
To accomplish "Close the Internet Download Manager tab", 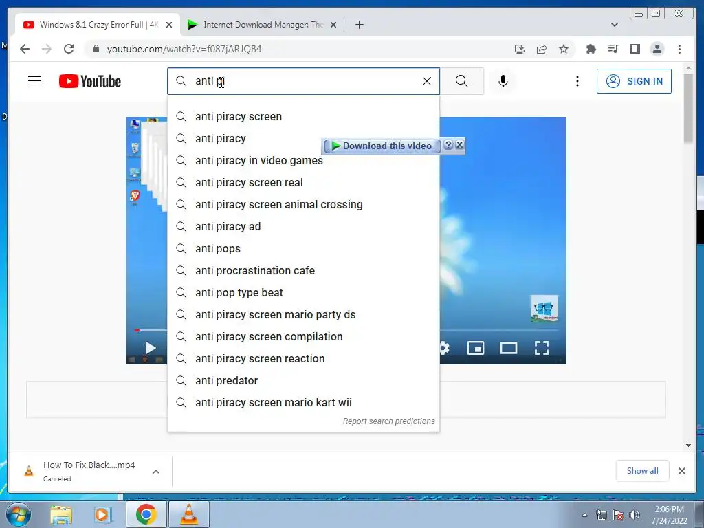I will pyautogui.click(x=333, y=25).
